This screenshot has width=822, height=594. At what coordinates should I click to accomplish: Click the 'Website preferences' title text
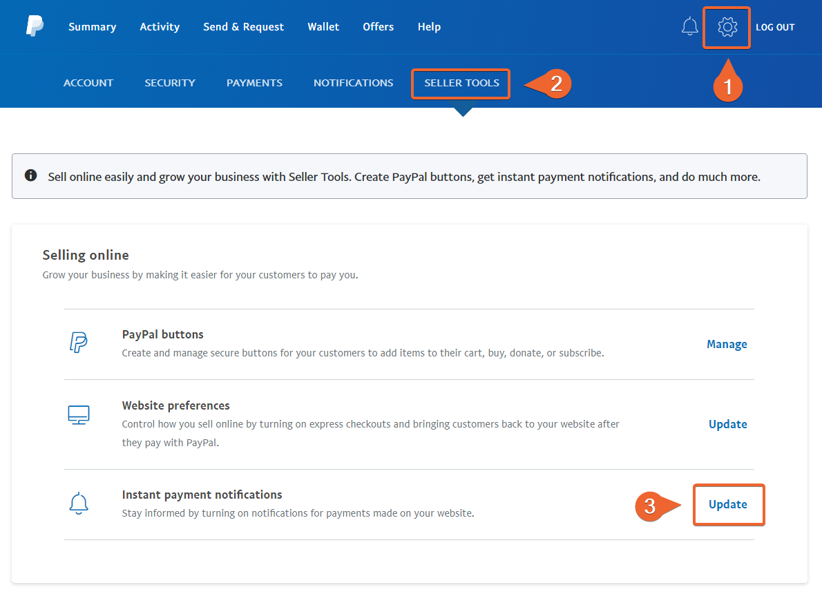coord(175,405)
